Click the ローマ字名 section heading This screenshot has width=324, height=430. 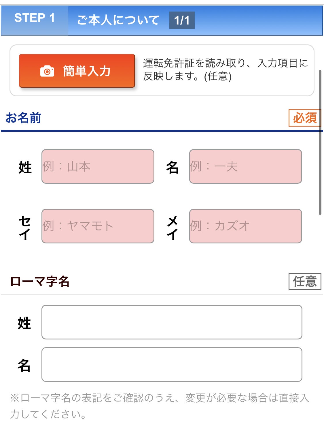40,281
